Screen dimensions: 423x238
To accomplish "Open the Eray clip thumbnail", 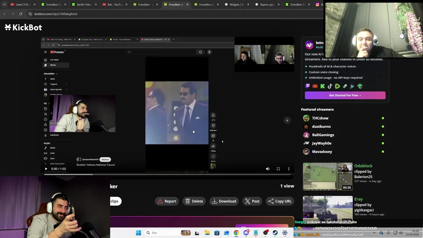I will click(x=328, y=210).
